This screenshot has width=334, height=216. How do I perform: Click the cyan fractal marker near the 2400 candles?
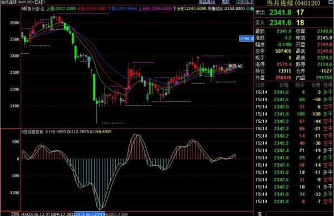[x=89, y=58]
